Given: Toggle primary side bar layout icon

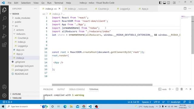Looking at the screenshot, I should pyautogui.click(x=160, y=3).
